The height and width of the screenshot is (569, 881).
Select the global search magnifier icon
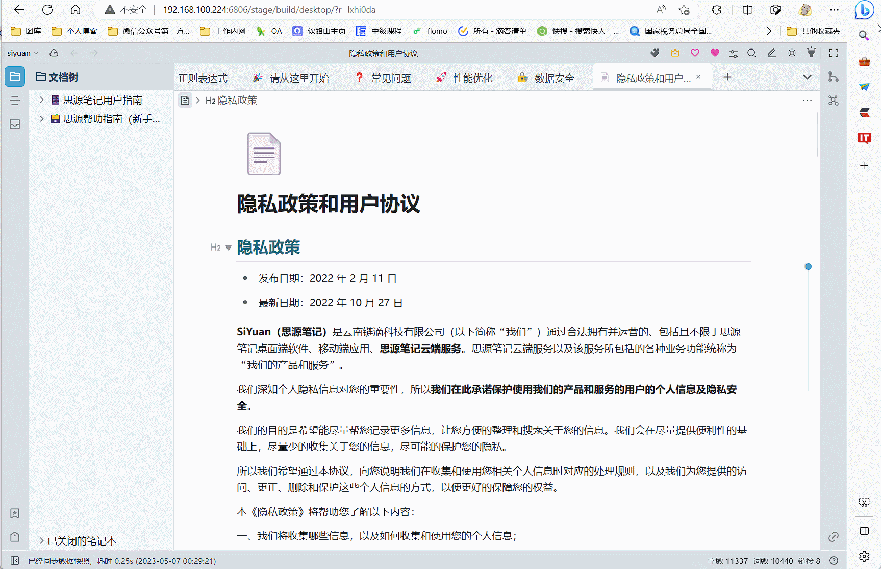click(x=751, y=53)
